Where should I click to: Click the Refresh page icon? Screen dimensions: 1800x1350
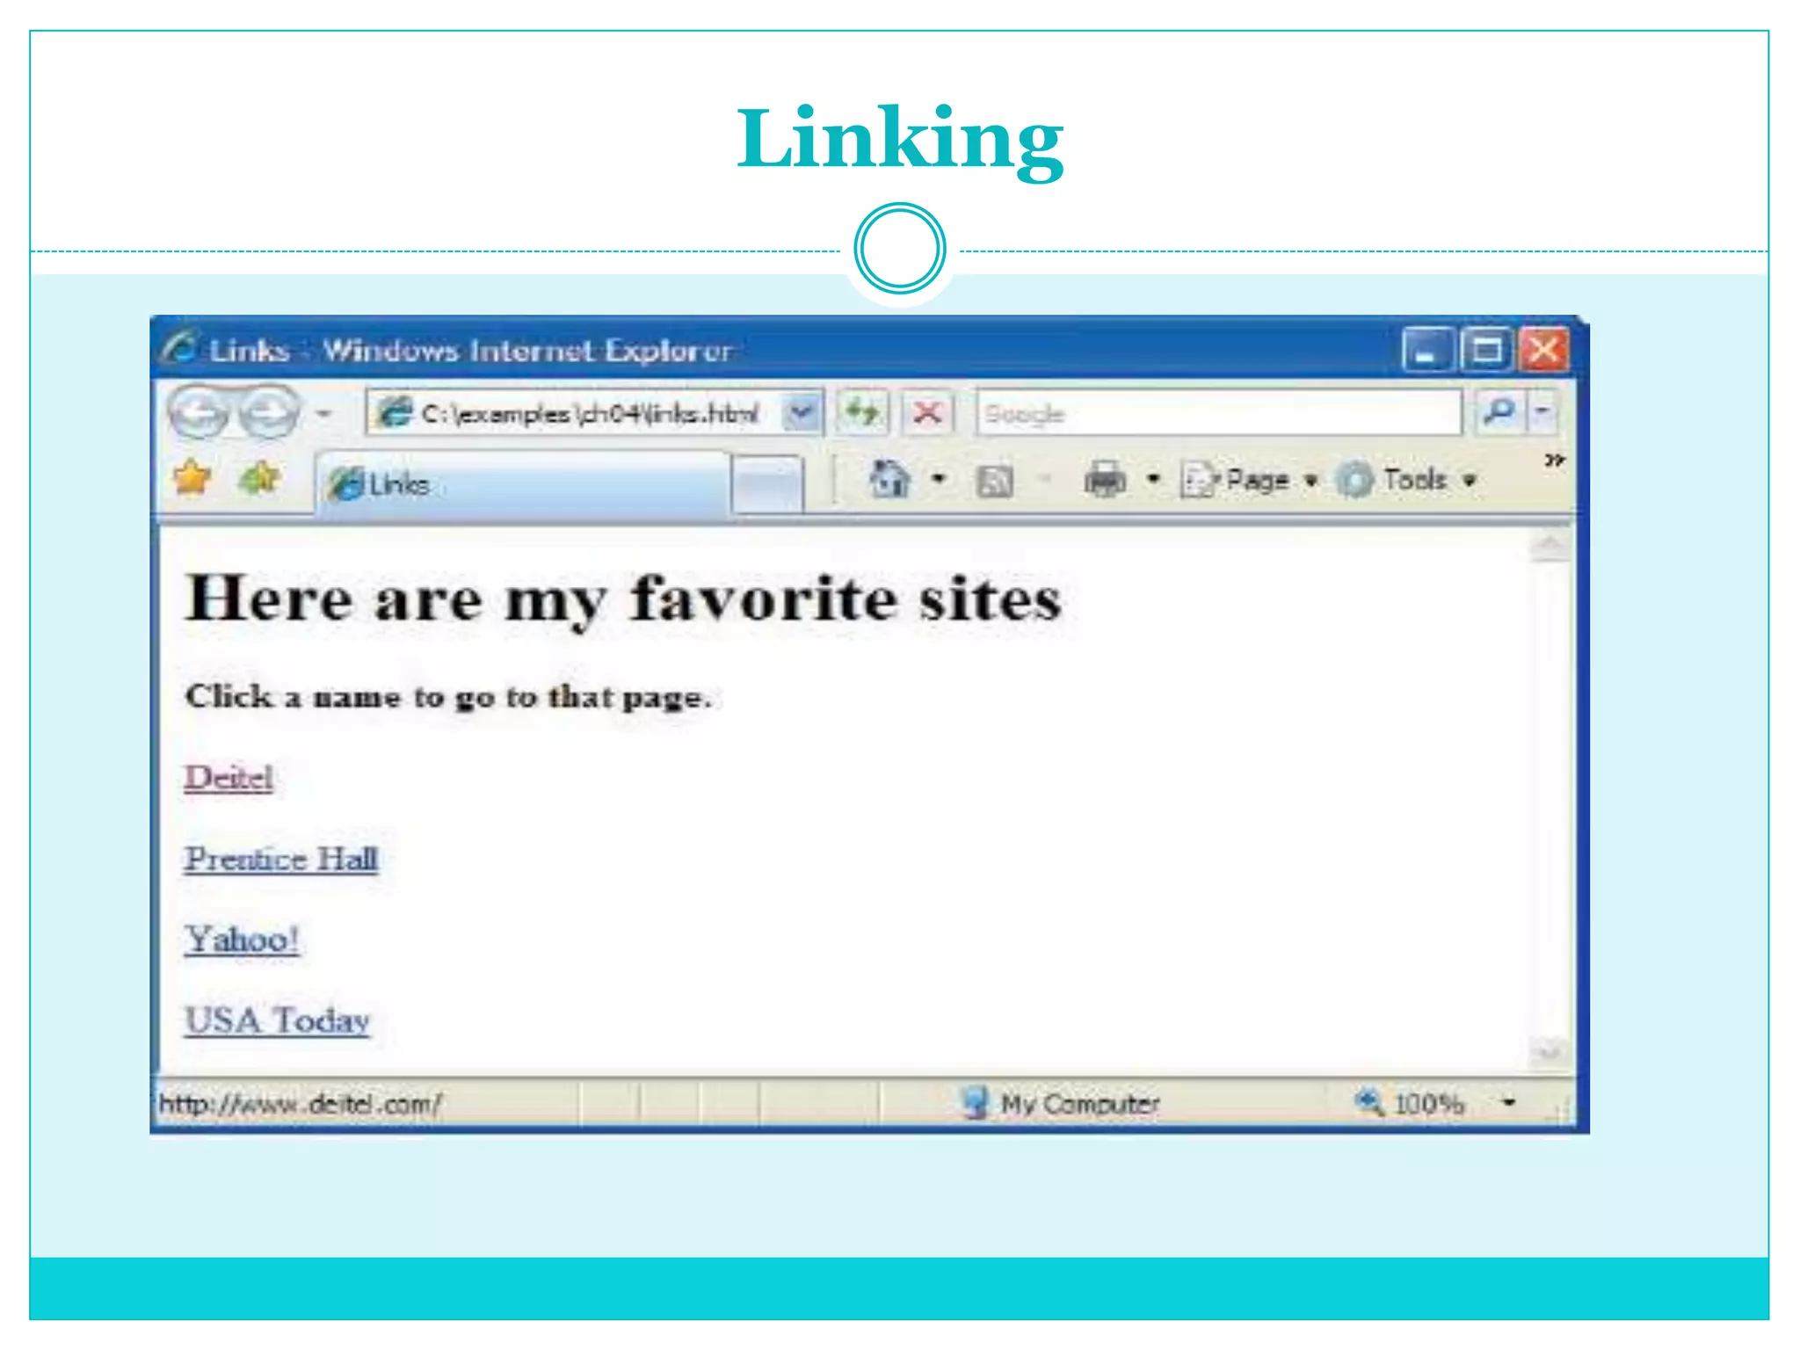tap(862, 412)
